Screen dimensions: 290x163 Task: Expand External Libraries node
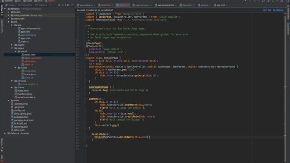coord(5,133)
